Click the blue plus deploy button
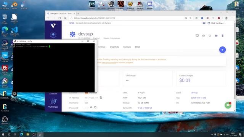Viewport: 244px width, 137px height. 222,50
